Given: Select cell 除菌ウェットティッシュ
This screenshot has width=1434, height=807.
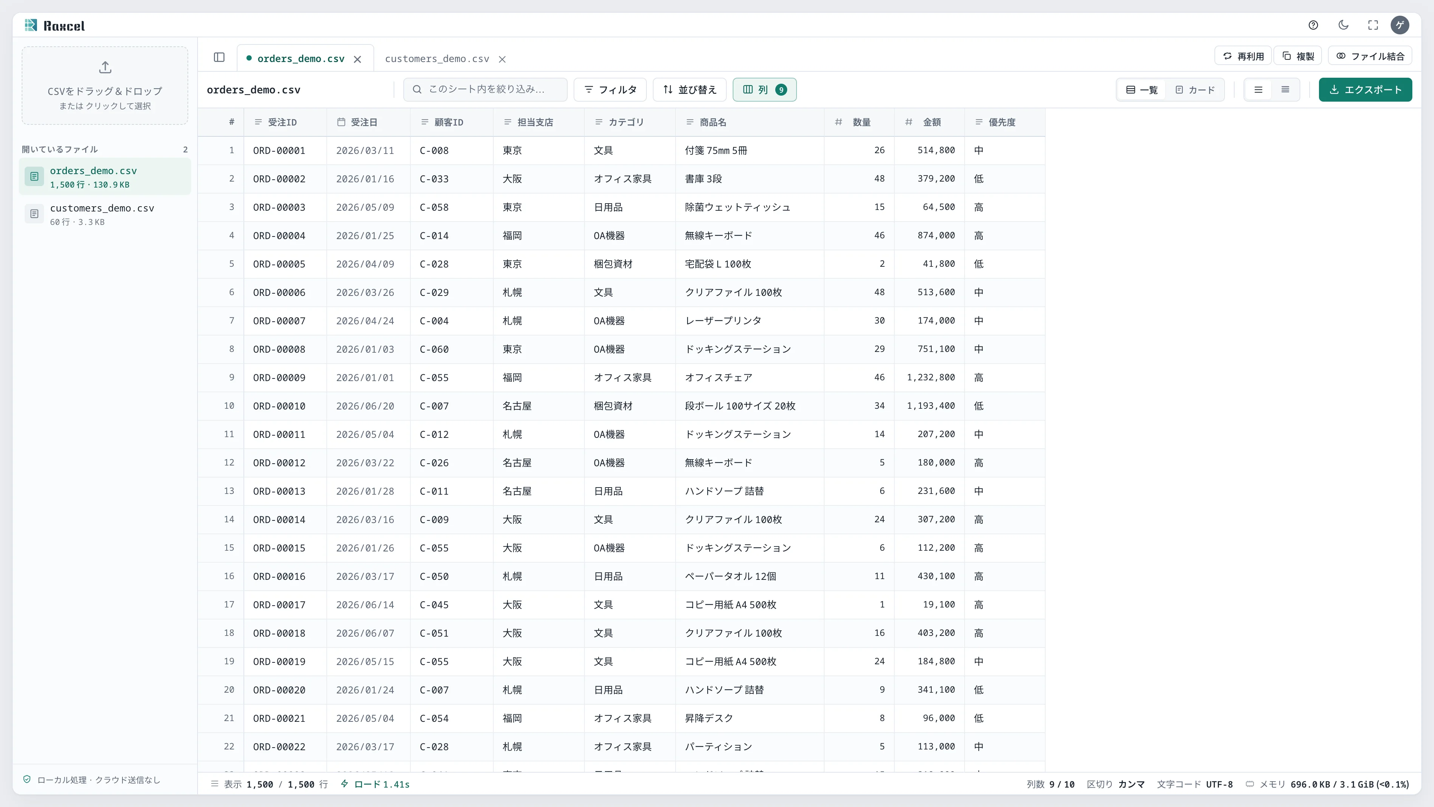Looking at the screenshot, I should coord(750,207).
